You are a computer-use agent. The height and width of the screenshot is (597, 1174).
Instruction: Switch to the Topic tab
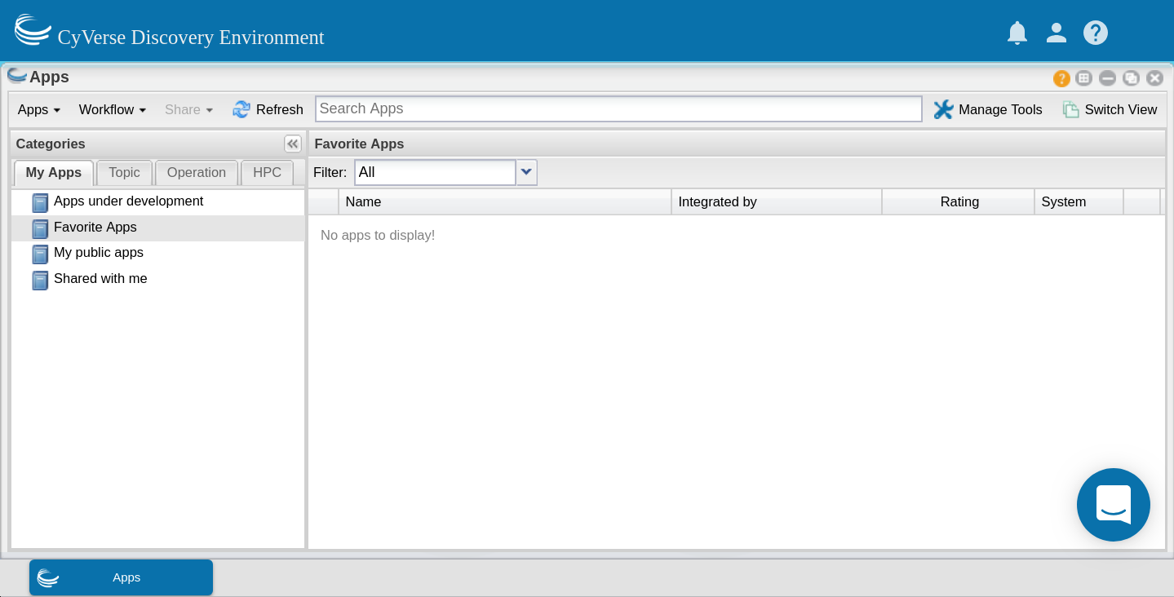point(125,173)
